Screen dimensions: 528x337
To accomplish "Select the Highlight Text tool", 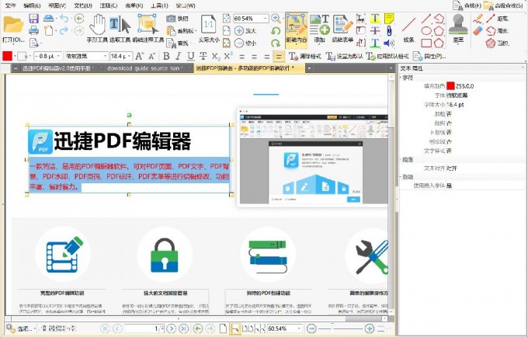I will click(375, 18).
